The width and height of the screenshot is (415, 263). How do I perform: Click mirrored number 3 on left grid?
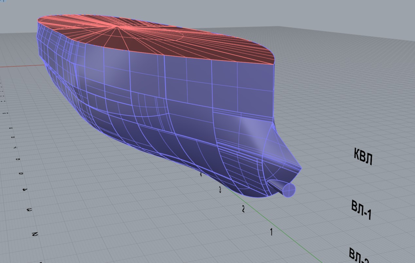click(x=29, y=209)
